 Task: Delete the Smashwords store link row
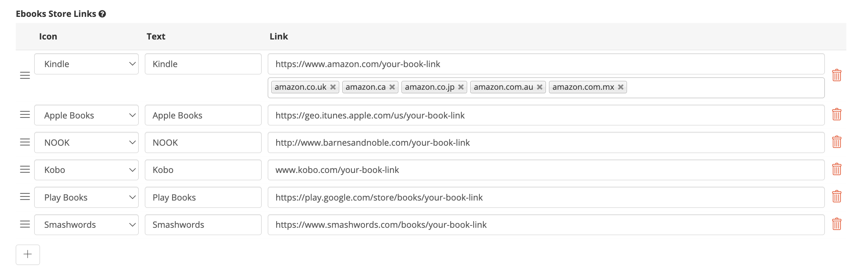837,224
